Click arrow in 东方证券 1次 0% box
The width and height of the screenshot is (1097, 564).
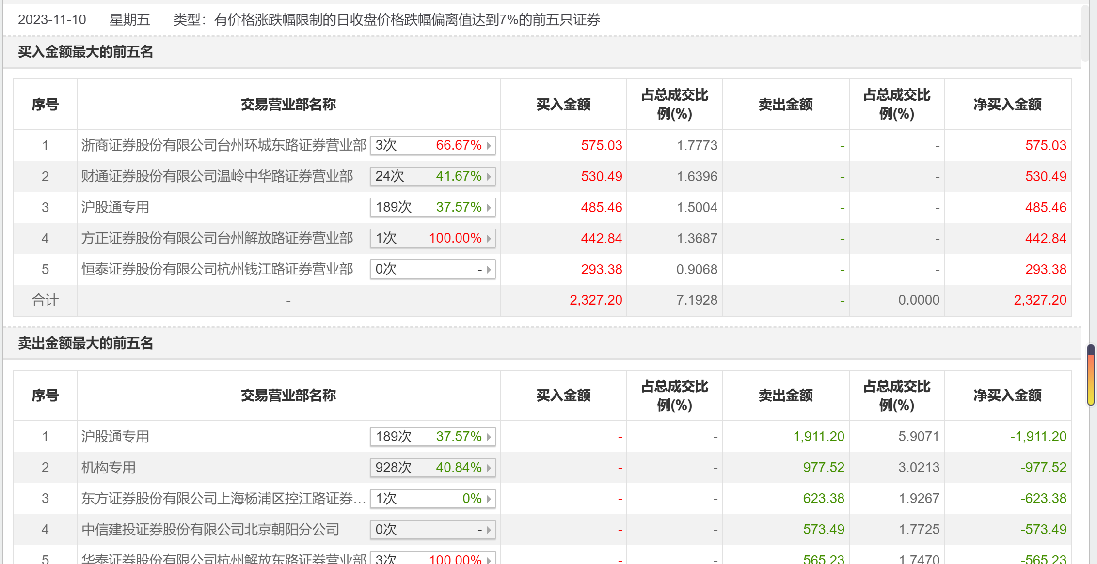click(489, 499)
